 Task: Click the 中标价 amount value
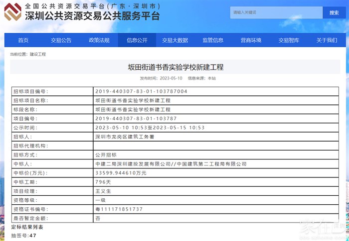[x=121, y=173]
